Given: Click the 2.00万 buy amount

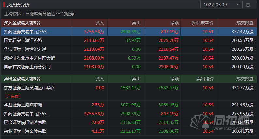Looking at the screenshot, I should point(98,122).
